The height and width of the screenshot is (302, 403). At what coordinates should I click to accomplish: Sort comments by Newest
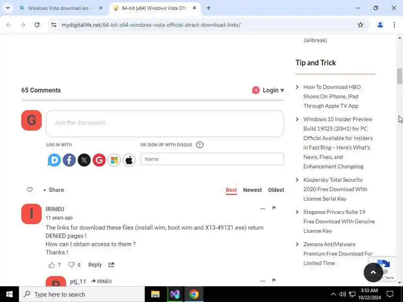pos(252,190)
